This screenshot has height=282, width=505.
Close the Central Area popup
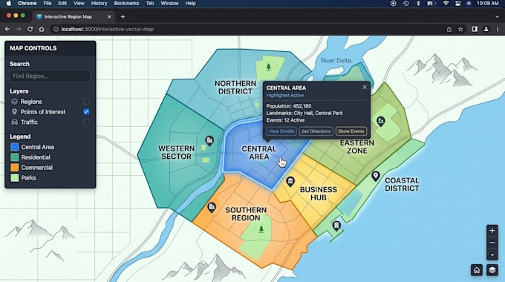364,88
